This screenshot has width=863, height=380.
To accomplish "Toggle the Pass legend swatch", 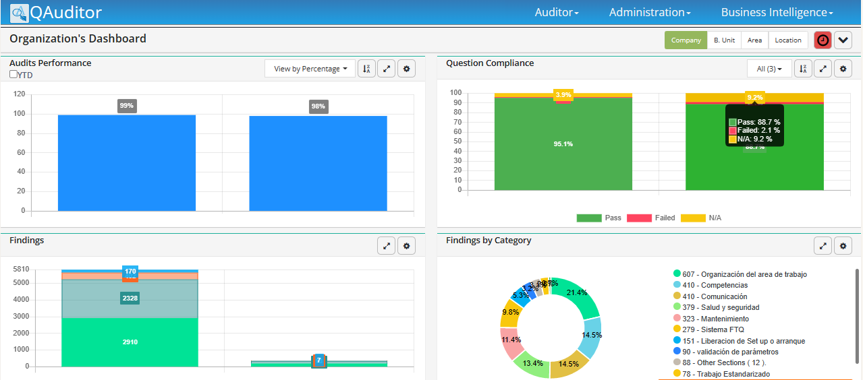I will click(x=588, y=218).
